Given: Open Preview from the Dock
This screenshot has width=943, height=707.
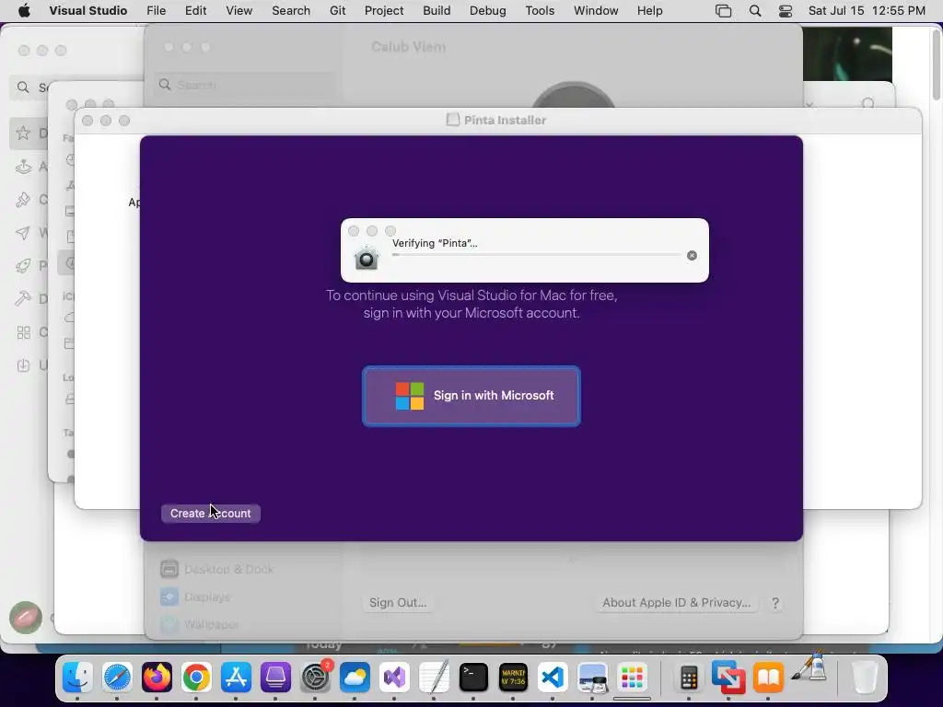Looking at the screenshot, I should point(592,678).
